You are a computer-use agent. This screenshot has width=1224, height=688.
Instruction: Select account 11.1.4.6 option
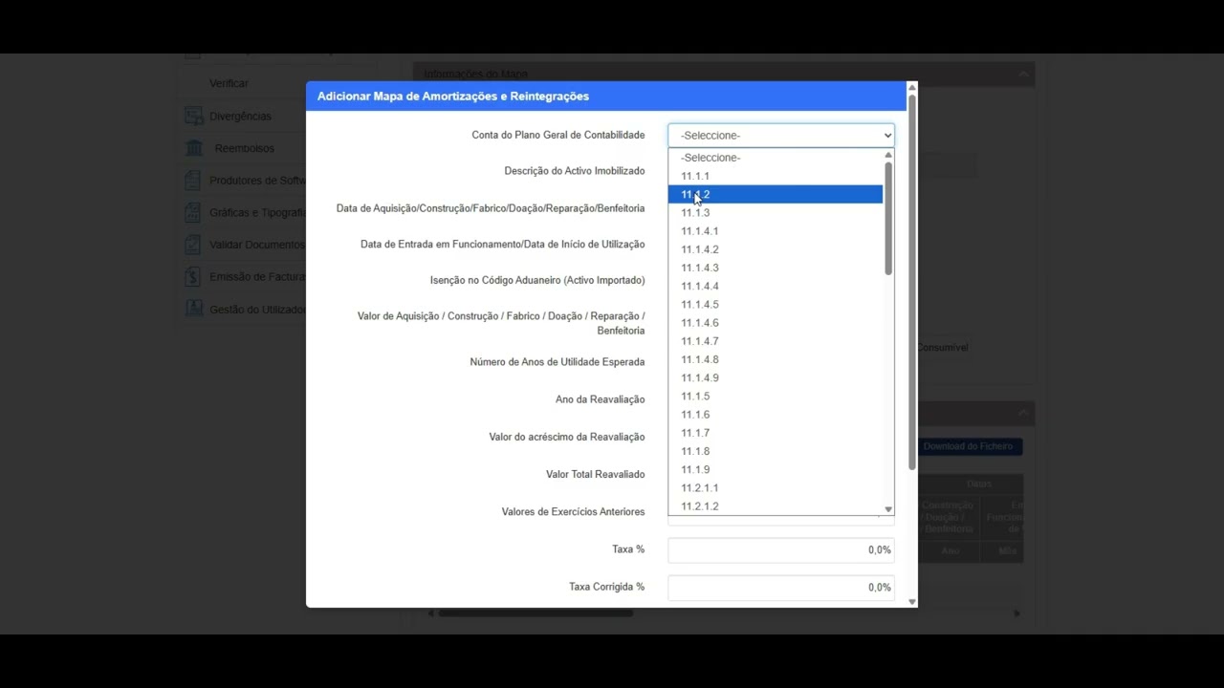[775, 323]
